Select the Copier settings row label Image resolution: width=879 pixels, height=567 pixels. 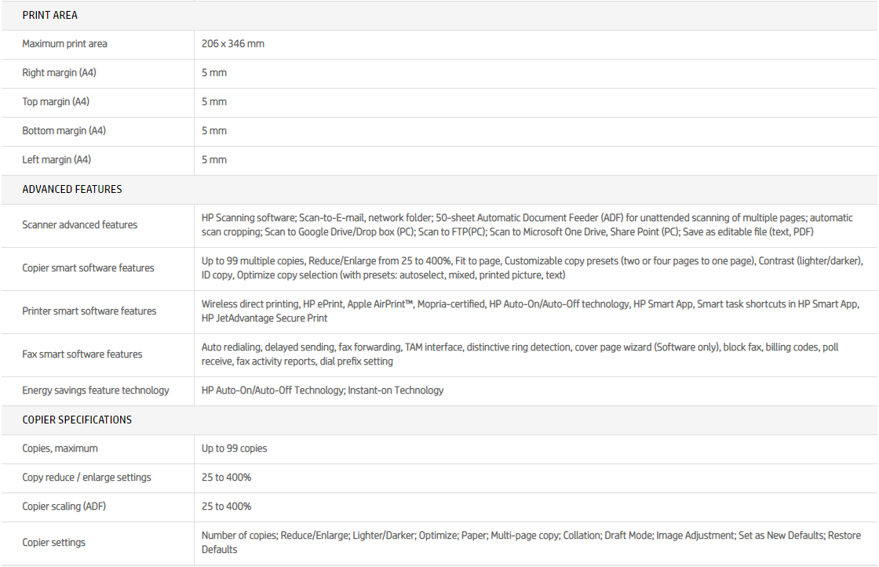pyautogui.click(x=53, y=543)
